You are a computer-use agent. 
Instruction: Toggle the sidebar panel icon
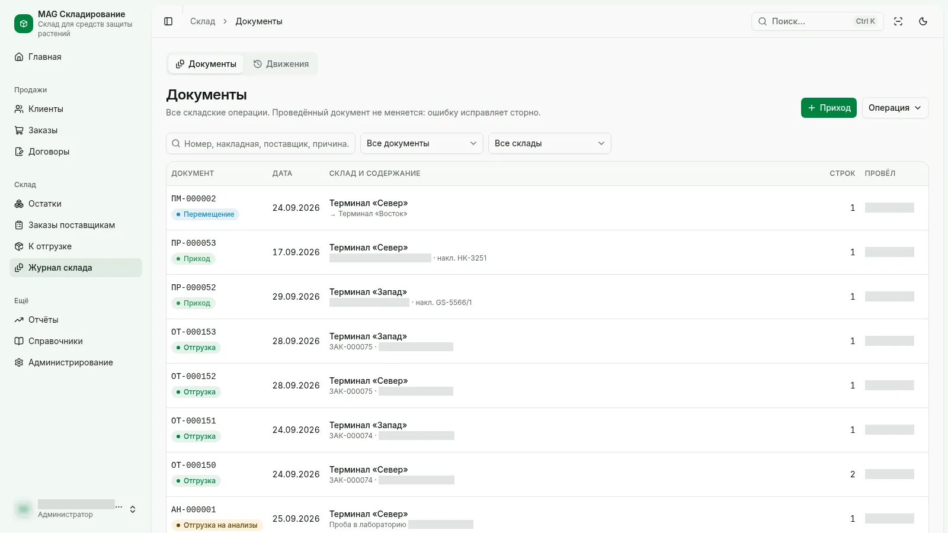click(x=168, y=21)
